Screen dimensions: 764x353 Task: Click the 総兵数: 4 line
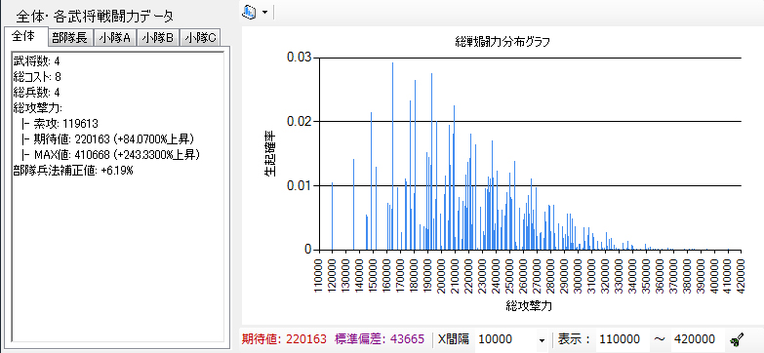click(37, 93)
